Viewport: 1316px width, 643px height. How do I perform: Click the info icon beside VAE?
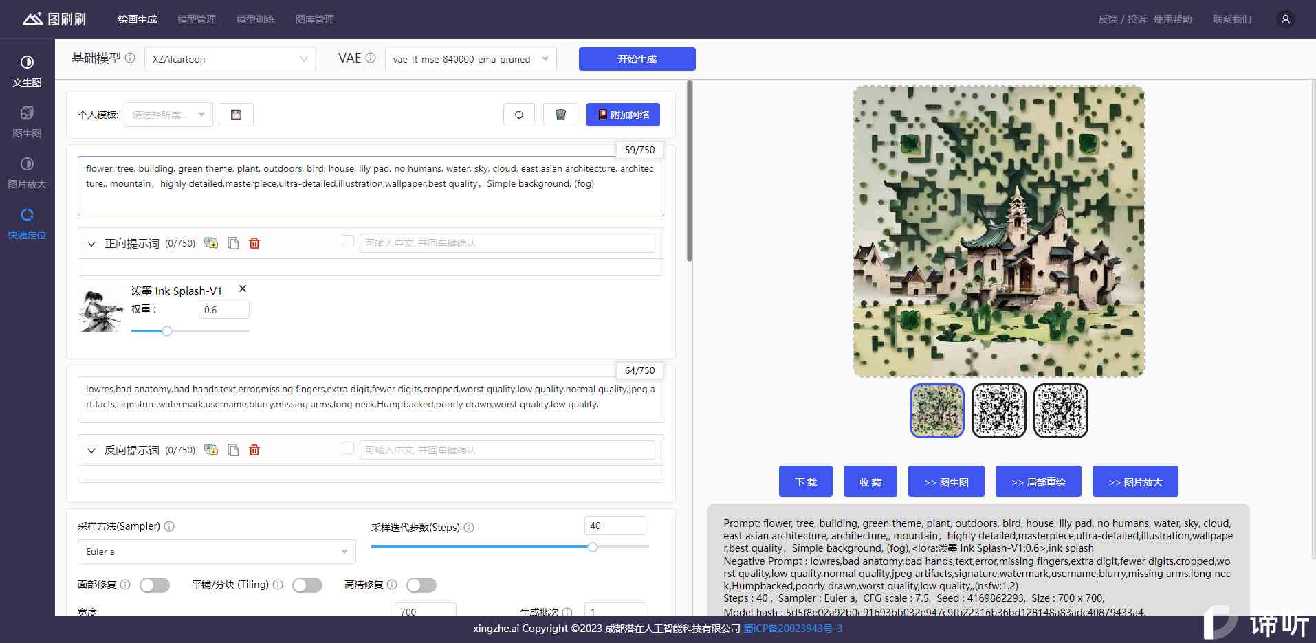pos(371,58)
